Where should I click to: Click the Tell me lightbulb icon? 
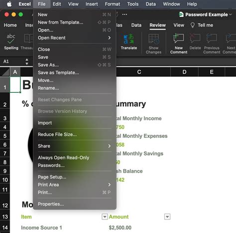pyautogui.click(x=193, y=25)
